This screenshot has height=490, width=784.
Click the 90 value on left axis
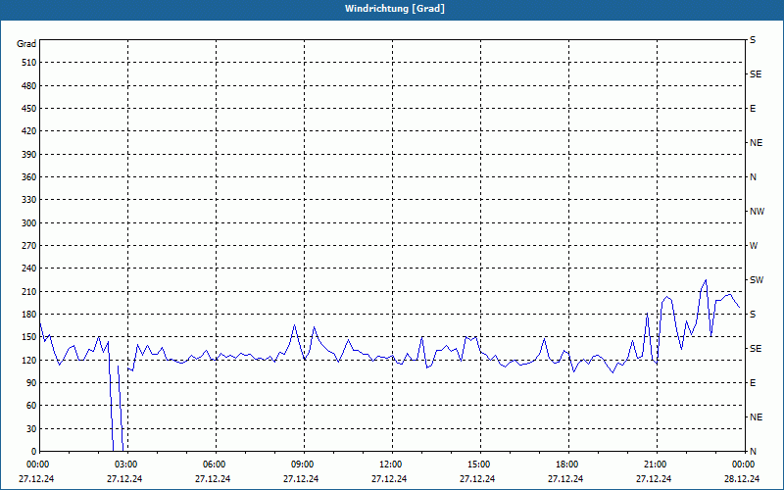(30, 383)
